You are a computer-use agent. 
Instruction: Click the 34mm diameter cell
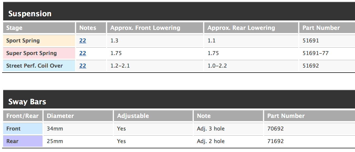(x=55, y=129)
